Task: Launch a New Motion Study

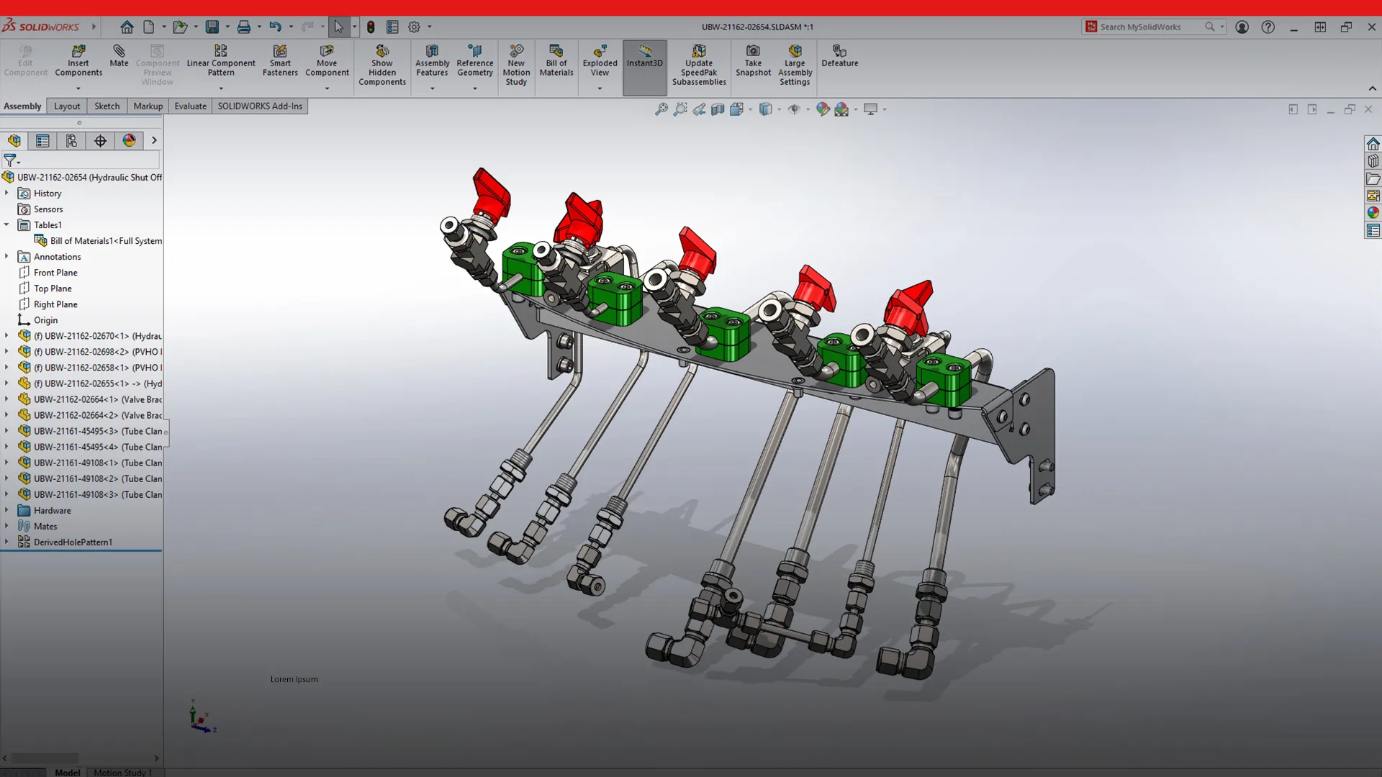Action: pyautogui.click(x=516, y=65)
